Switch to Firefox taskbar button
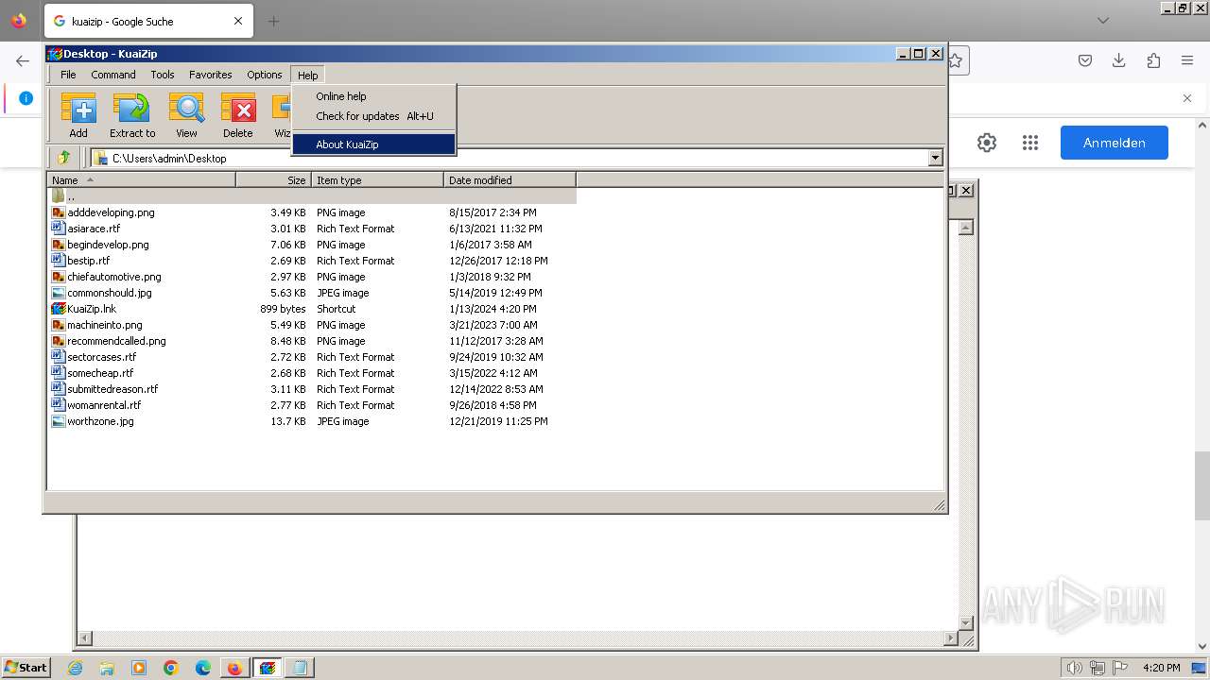1210x680 pixels. click(x=234, y=668)
